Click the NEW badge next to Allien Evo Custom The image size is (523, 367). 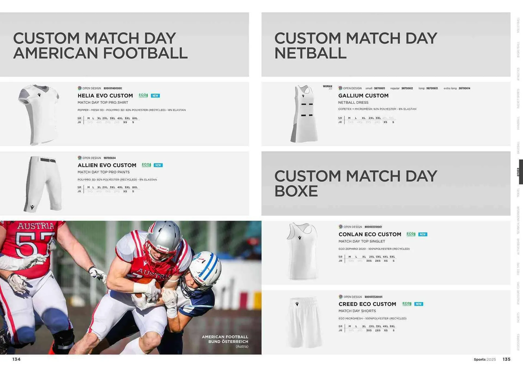(158, 165)
